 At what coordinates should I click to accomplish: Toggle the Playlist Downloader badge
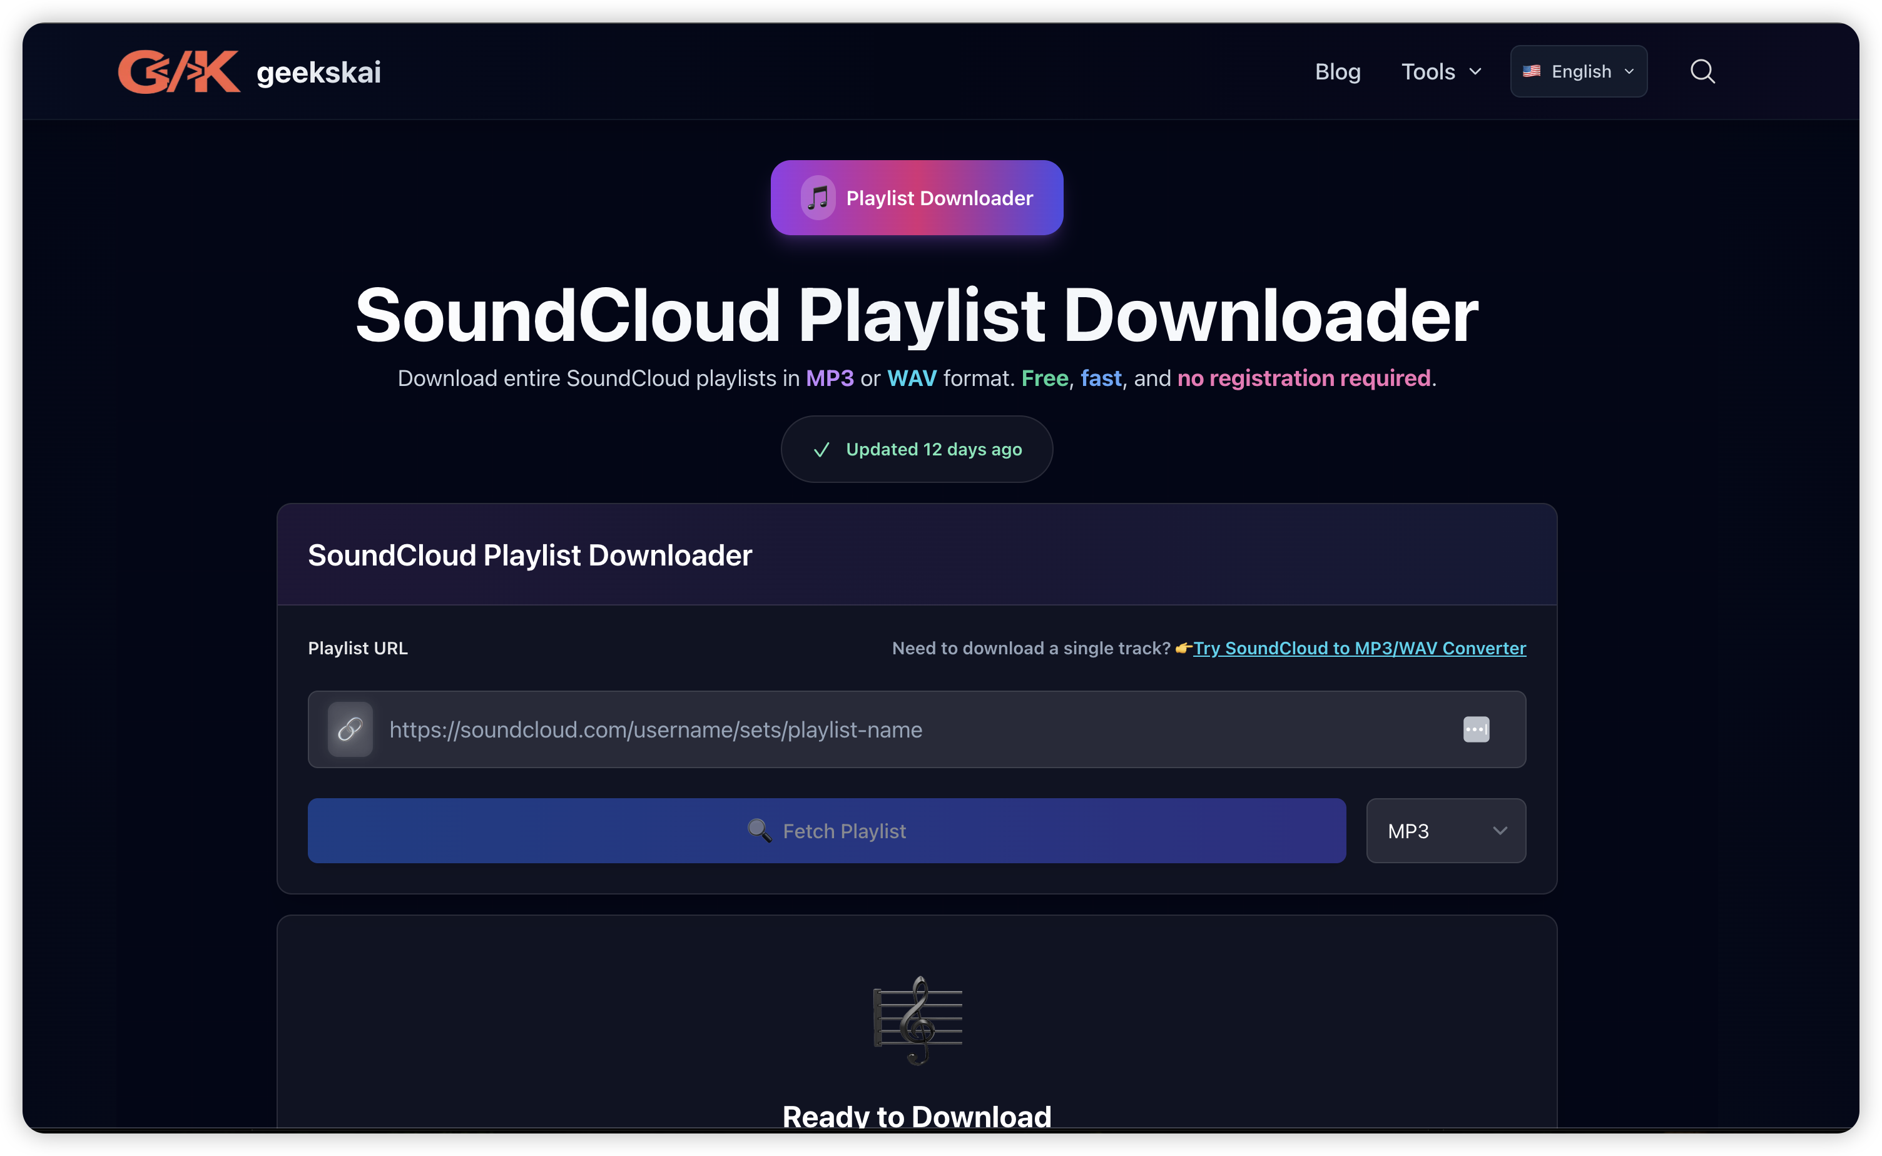coord(916,197)
